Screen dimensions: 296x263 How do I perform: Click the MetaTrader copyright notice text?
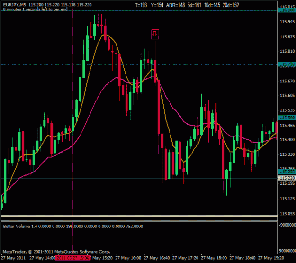pos(56,252)
